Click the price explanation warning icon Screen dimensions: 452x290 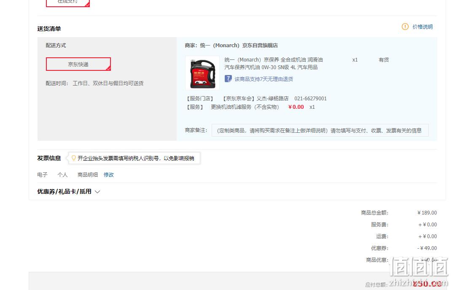click(x=405, y=27)
